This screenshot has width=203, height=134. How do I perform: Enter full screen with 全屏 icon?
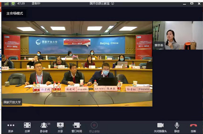tap(27, 127)
